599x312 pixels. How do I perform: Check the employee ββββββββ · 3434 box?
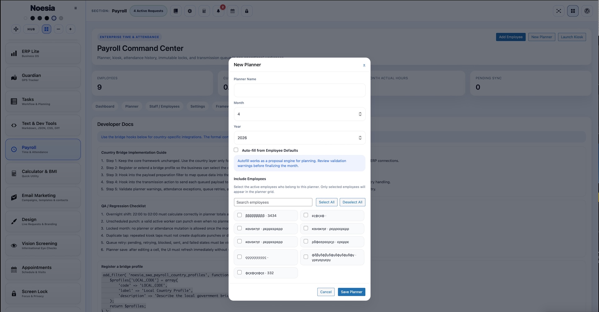pos(240,215)
